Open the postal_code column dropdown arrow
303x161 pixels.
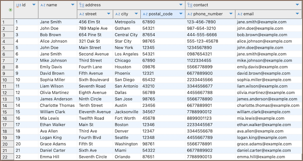tap(181, 14)
